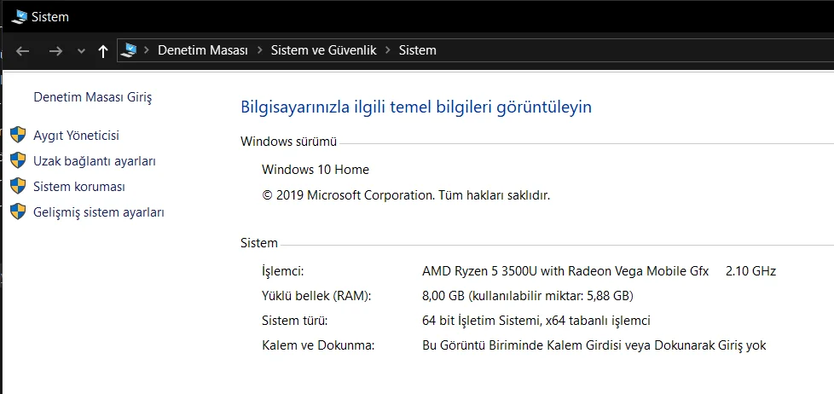The height and width of the screenshot is (394, 834).
Task: Click the Sistem window title icon
Action: [19, 16]
